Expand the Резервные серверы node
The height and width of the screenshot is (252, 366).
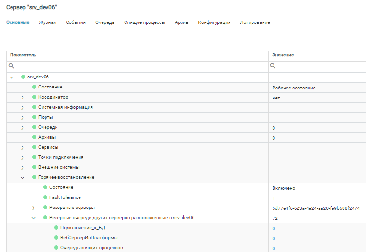[x=33, y=208]
